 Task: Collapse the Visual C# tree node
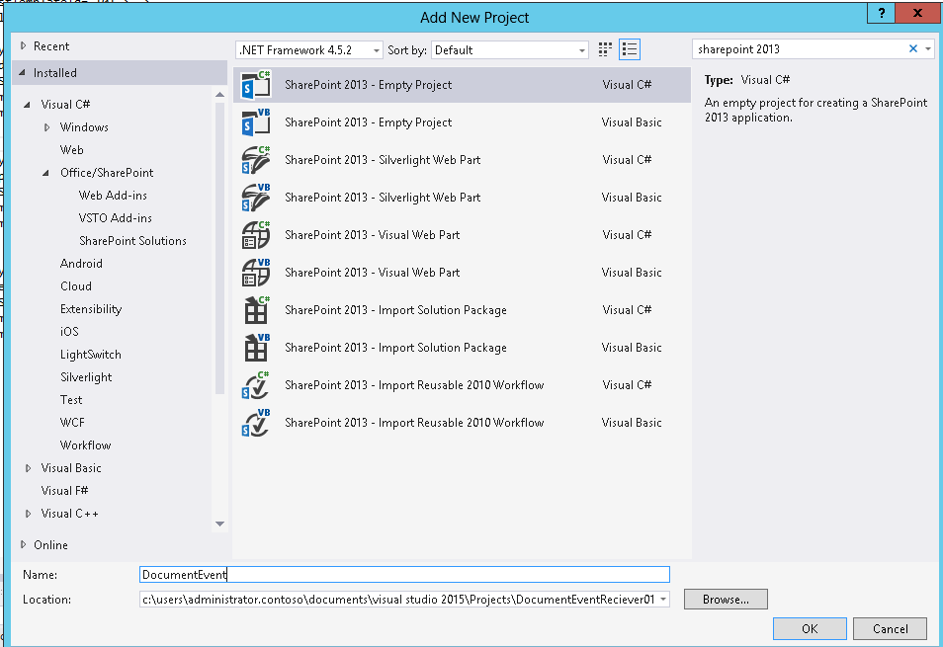[x=27, y=105]
